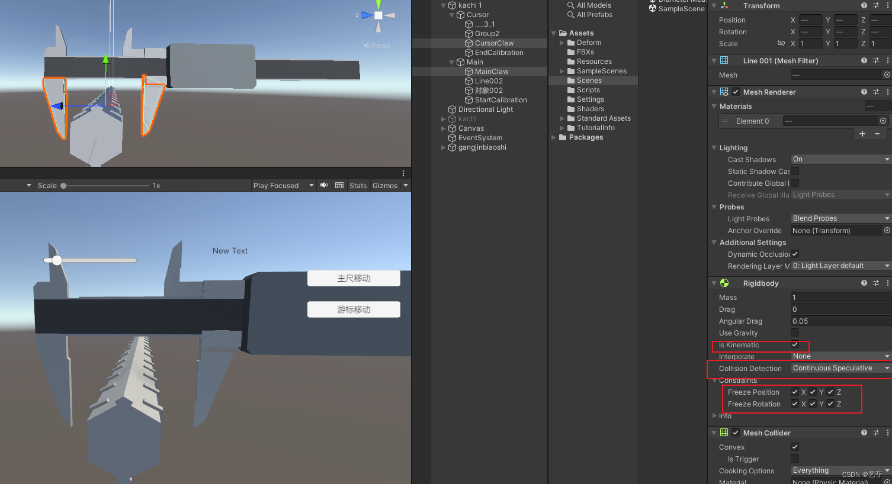
Task: Click the Line 001 Mesh Filter icon
Action: click(x=724, y=60)
